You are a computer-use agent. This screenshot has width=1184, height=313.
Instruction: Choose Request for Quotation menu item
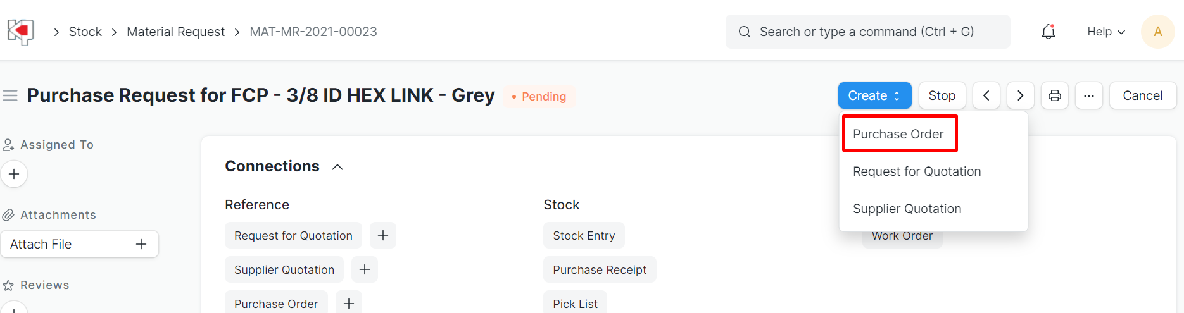[917, 171]
